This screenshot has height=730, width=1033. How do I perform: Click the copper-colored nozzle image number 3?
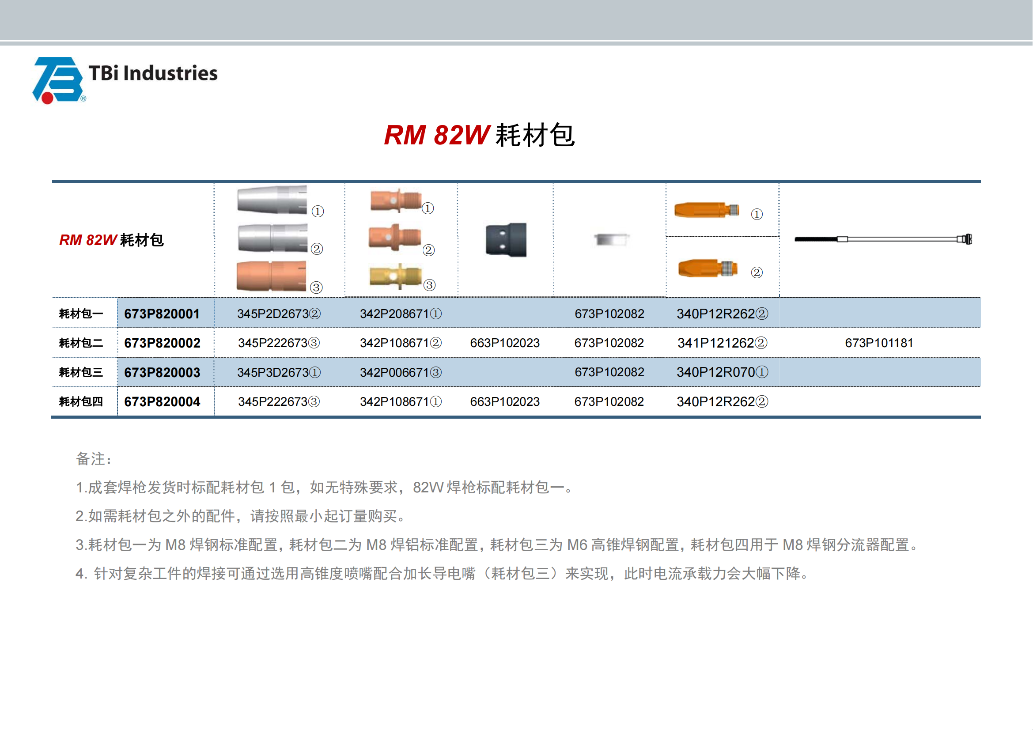[271, 276]
